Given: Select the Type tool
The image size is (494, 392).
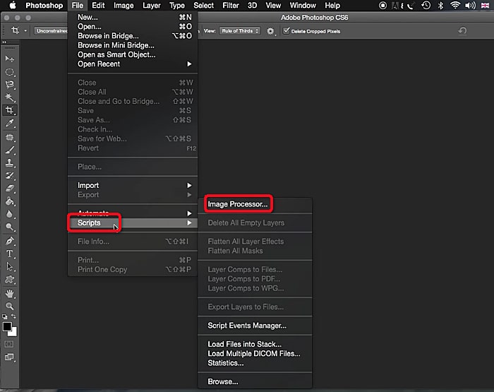Looking at the screenshot, I should [x=9, y=254].
